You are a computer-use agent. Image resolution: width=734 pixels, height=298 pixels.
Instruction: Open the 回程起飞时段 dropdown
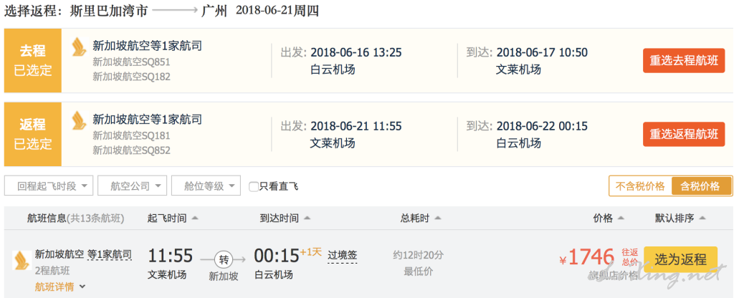point(49,186)
